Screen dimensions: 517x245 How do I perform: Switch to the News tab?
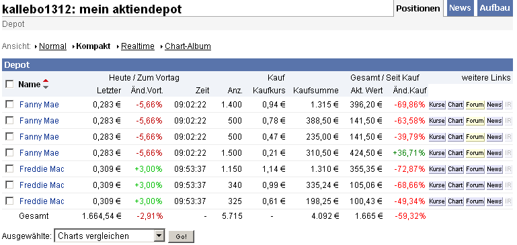[460, 8]
